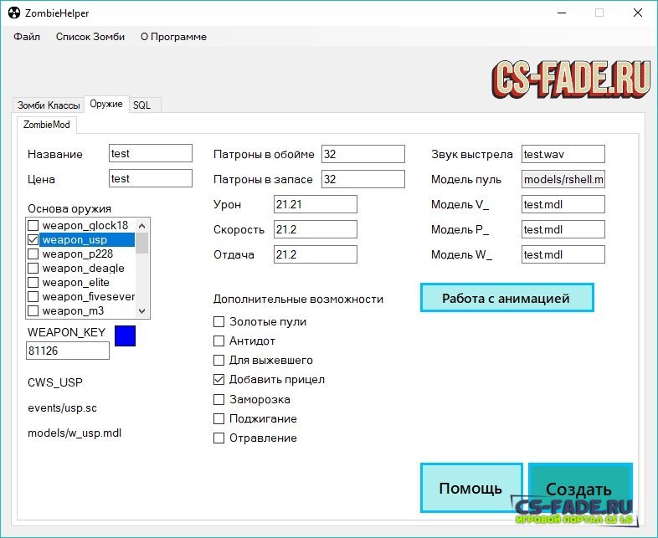Click the Звук выстрела field

coord(563,154)
